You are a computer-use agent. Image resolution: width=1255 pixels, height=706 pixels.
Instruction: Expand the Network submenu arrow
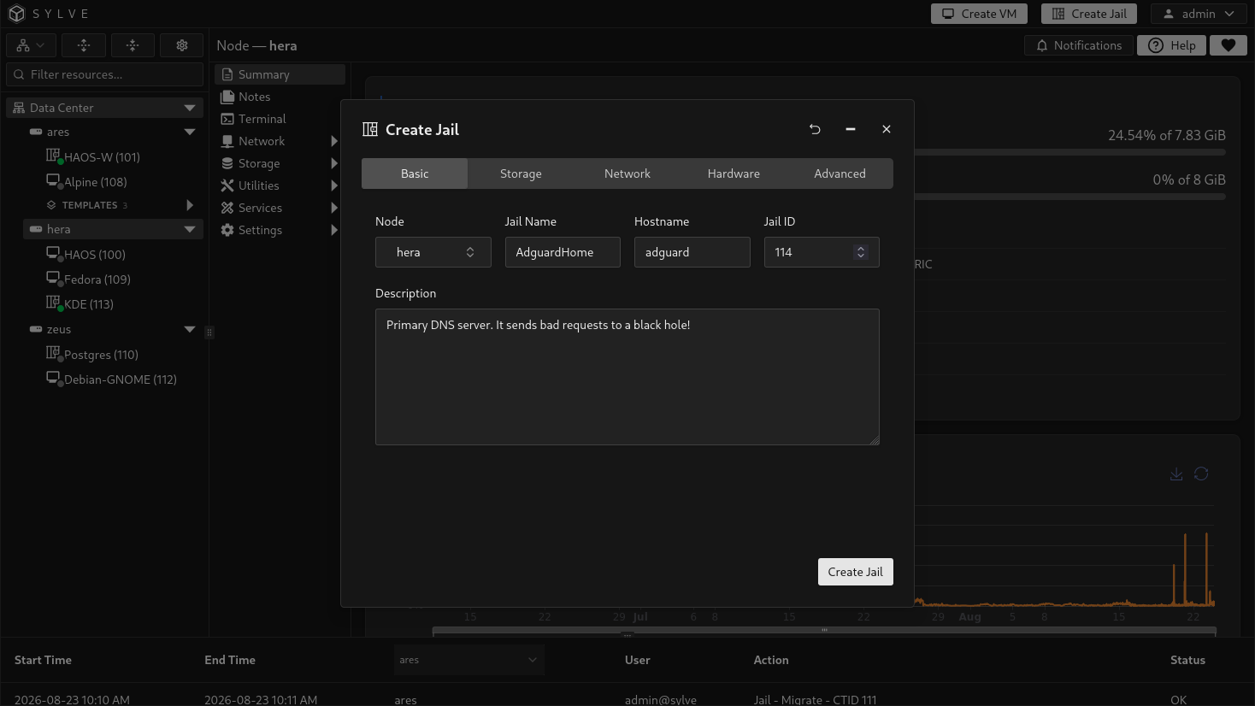(x=334, y=141)
